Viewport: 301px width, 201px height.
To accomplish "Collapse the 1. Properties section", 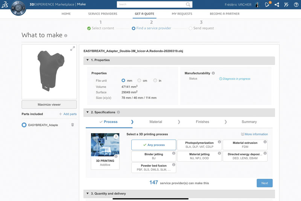I will click(x=88, y=60).
